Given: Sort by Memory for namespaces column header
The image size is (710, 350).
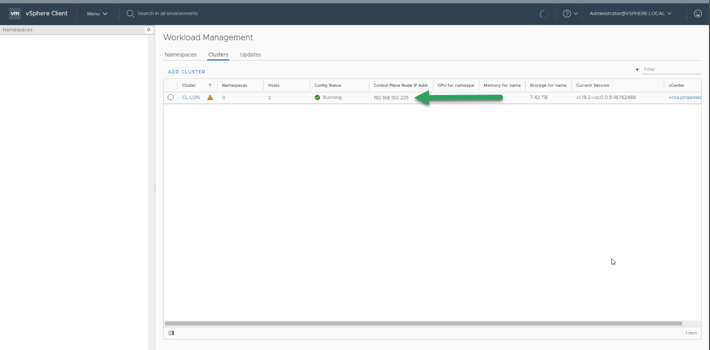Looking at the screenshot, I should (x=502, y=85).
